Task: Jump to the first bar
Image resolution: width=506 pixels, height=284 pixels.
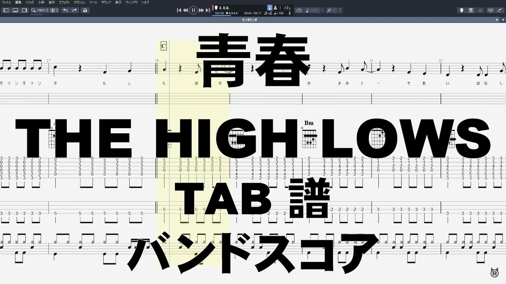Action: (179, 10)
